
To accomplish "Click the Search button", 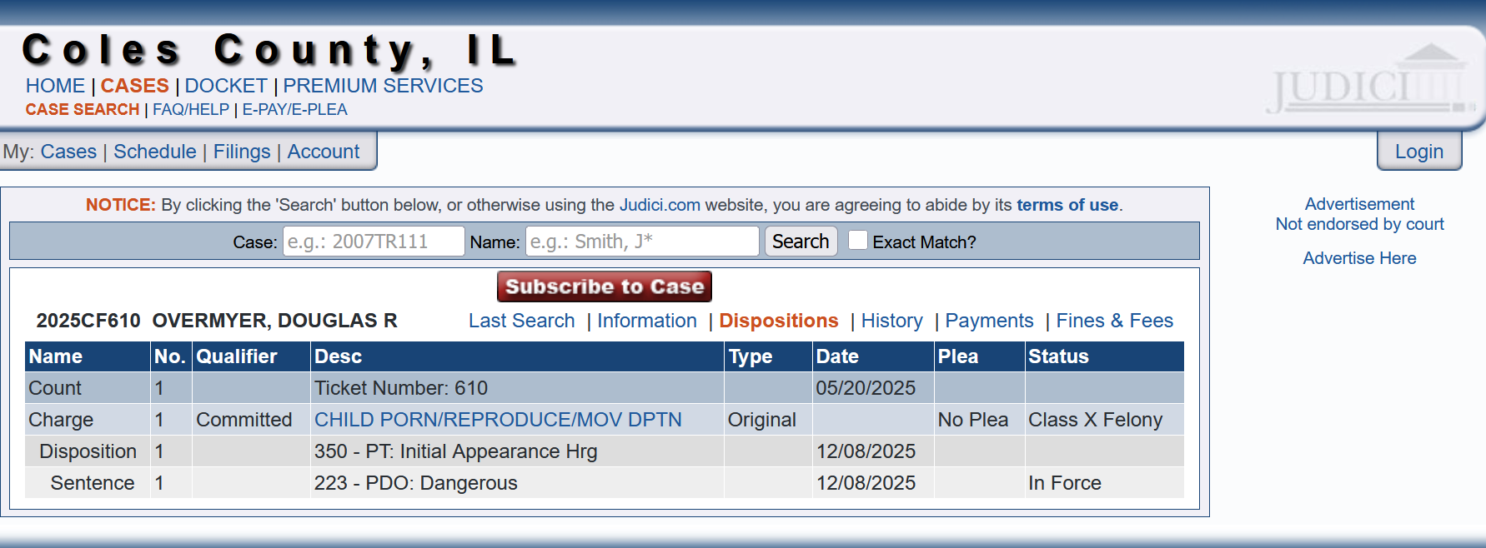I will (x=801, y=242).
